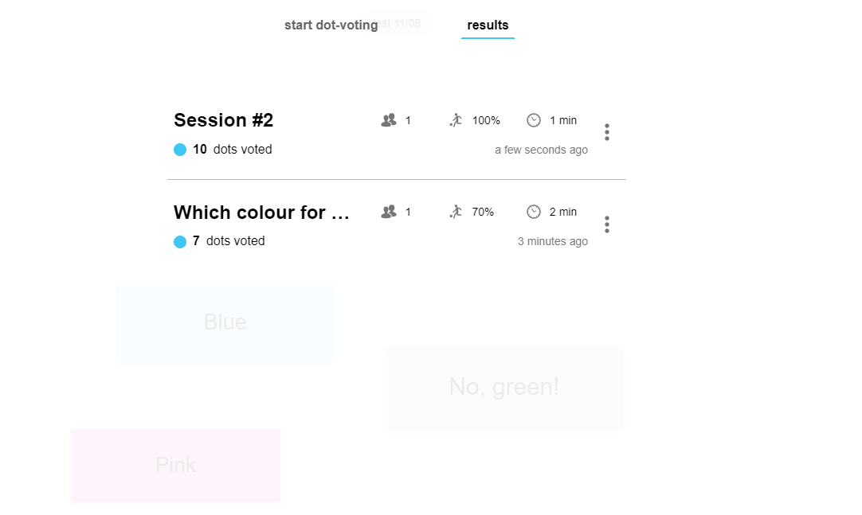
Task: Select the Pink card
Action: [175, 465]
